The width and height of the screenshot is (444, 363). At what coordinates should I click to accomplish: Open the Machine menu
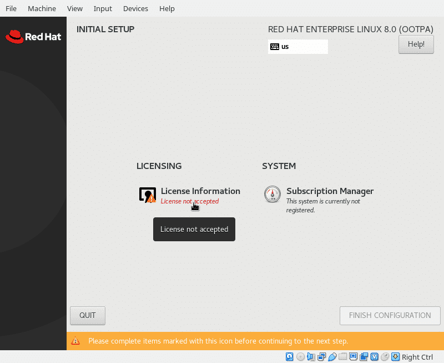point(42,8)
